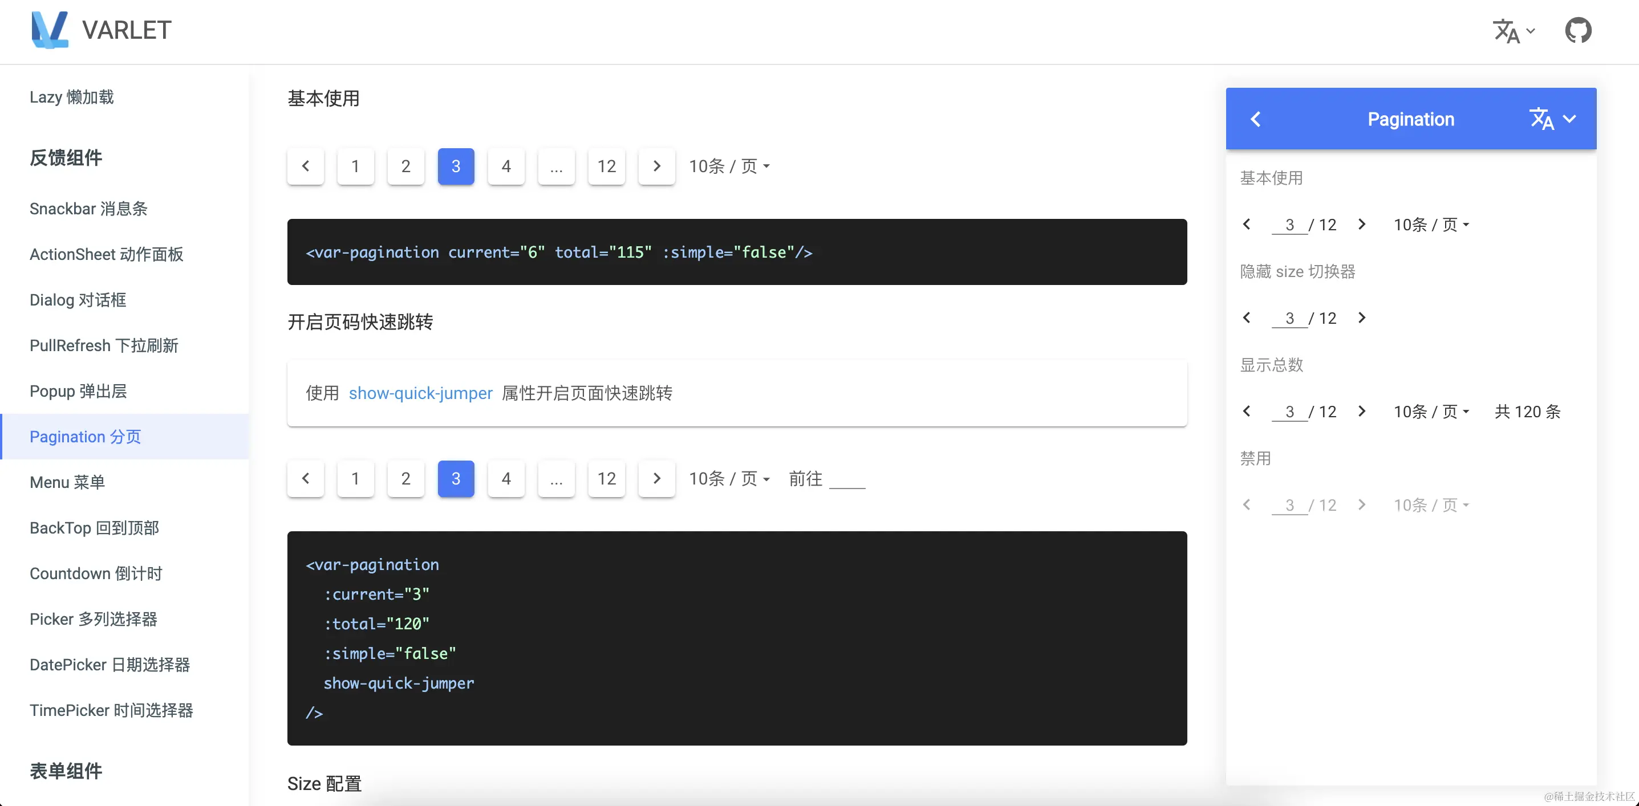Click the page number input in the 基本使用 mobile preview
Screen dimensions: 1639x806
click(x=1289, y=225)
